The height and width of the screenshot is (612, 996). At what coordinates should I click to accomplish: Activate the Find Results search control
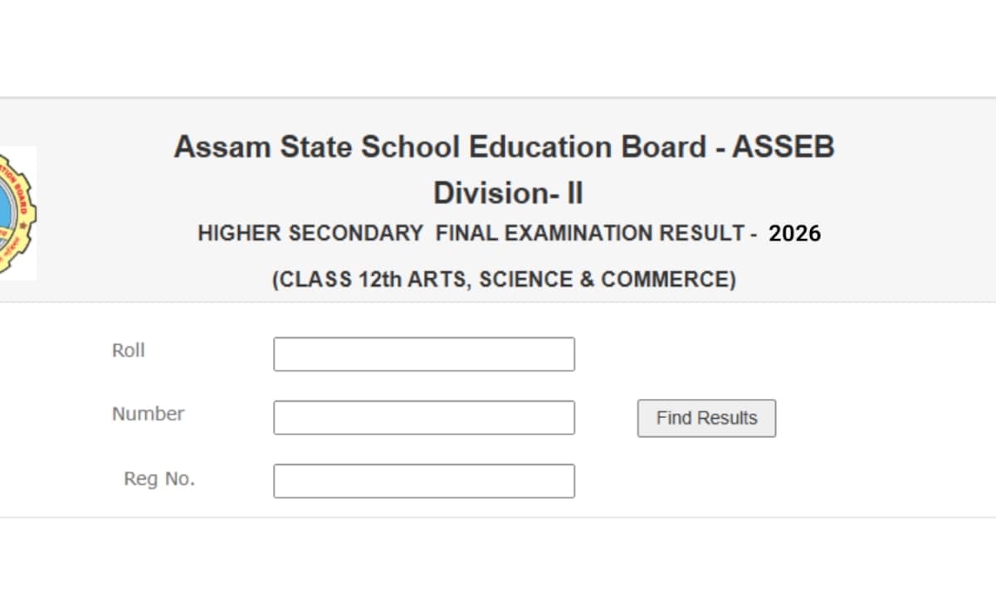[705, 418]
